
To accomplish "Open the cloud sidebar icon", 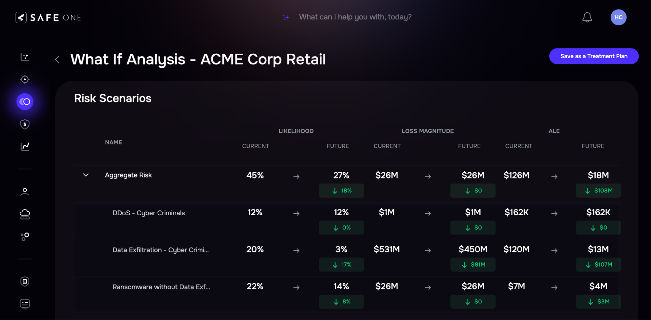I will (x=25, y=214).
